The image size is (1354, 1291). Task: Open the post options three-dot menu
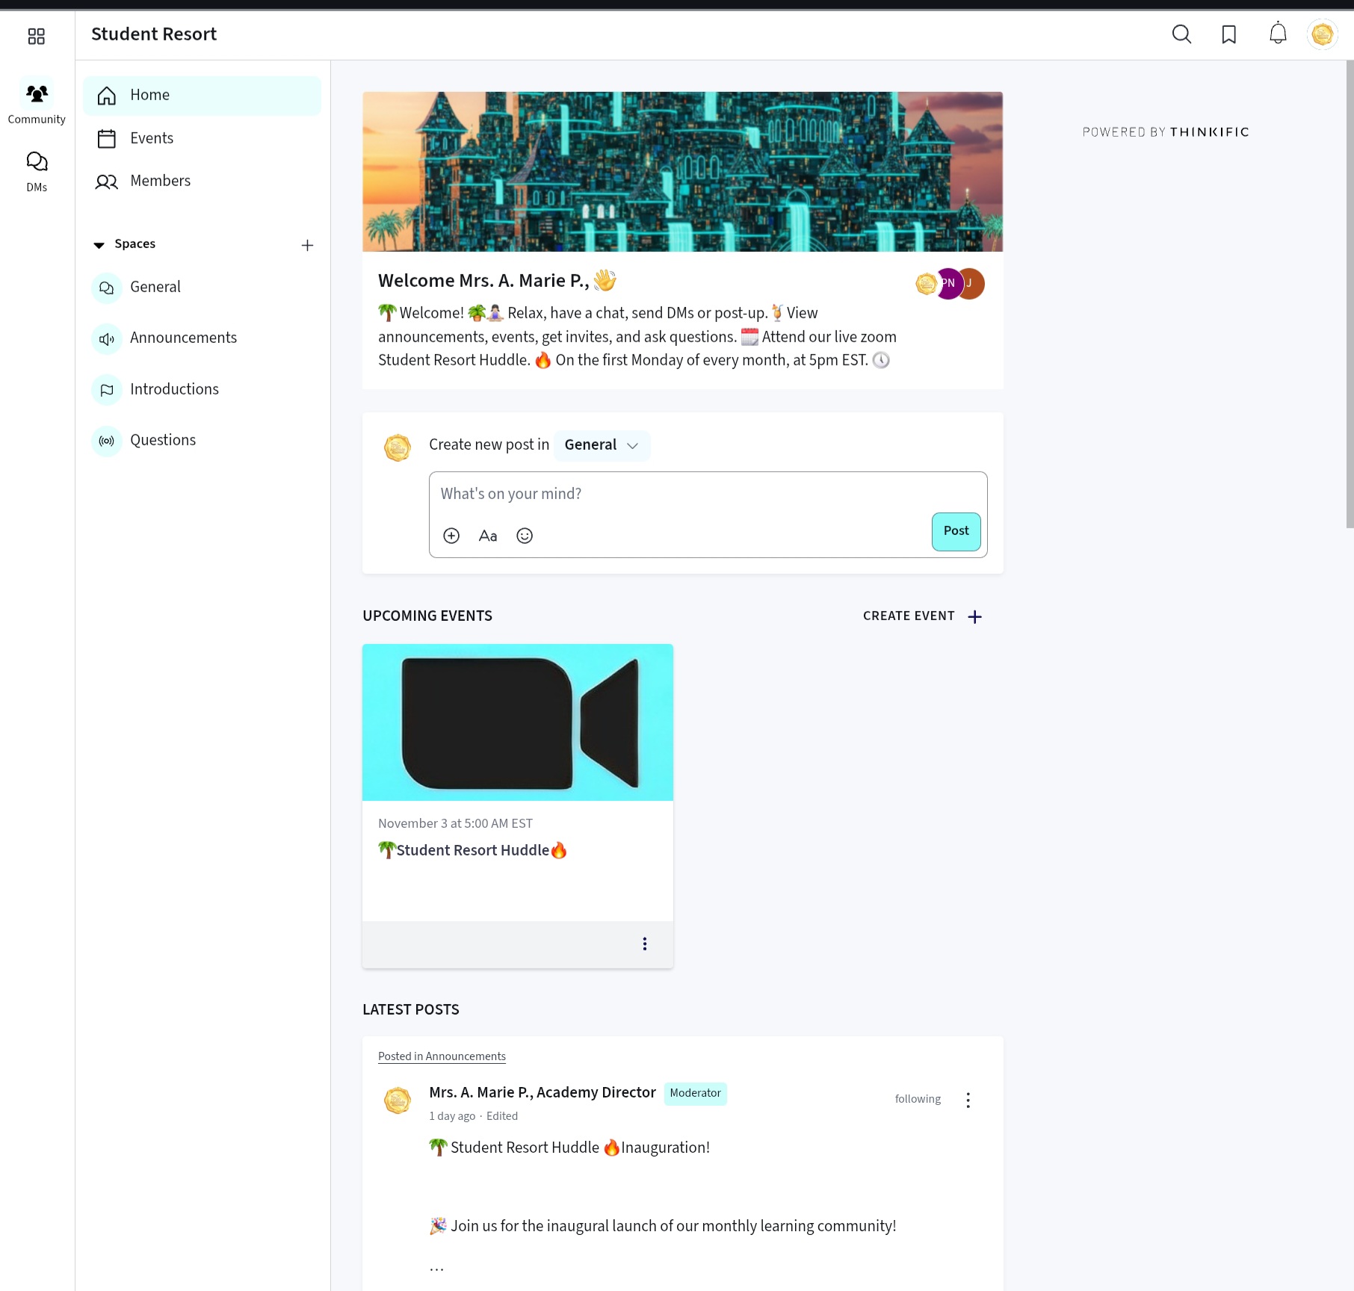point(968,1100)
